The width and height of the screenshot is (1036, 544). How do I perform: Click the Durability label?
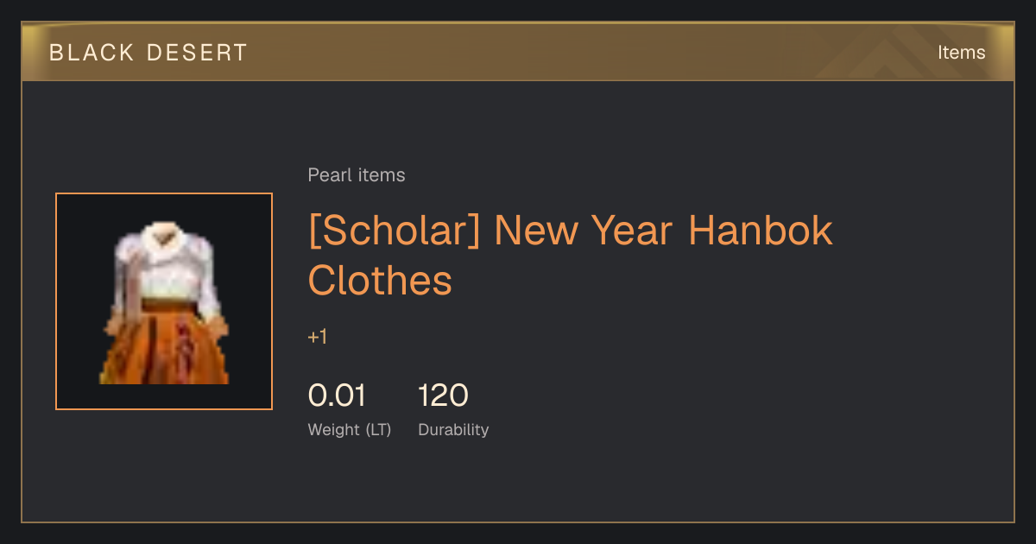(453, 429)
